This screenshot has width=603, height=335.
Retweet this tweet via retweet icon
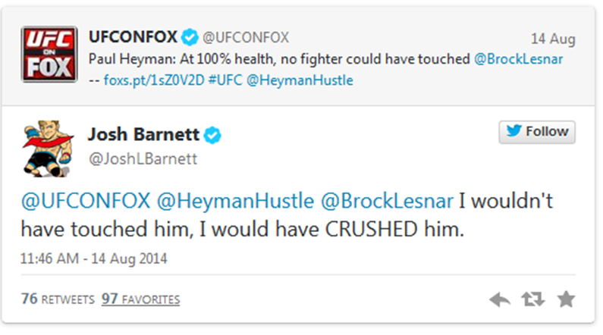[x=533, y=300]
